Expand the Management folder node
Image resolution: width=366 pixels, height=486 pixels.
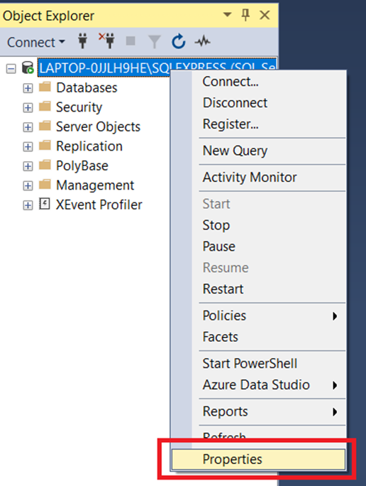click(x=28, y=185)
